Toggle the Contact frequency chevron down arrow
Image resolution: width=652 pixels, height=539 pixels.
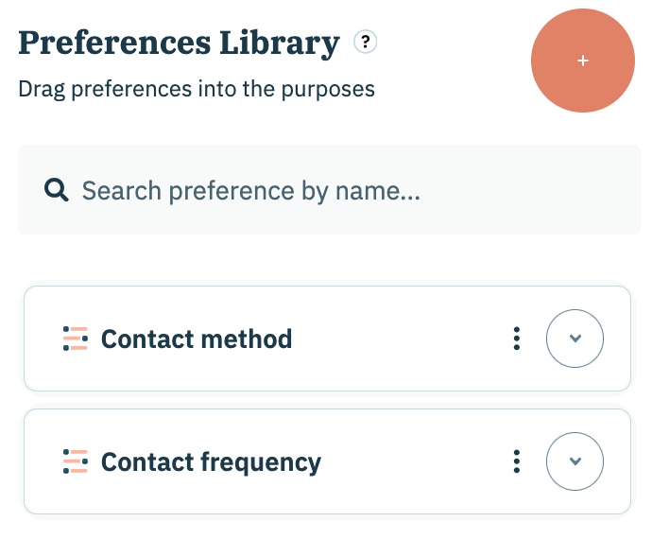(x=575, y=461)
